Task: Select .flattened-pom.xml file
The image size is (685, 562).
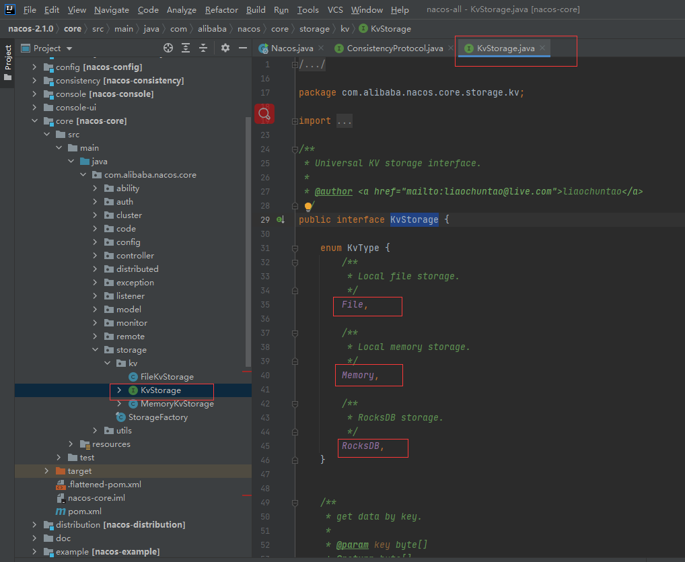Action: [x=104, y=484]
